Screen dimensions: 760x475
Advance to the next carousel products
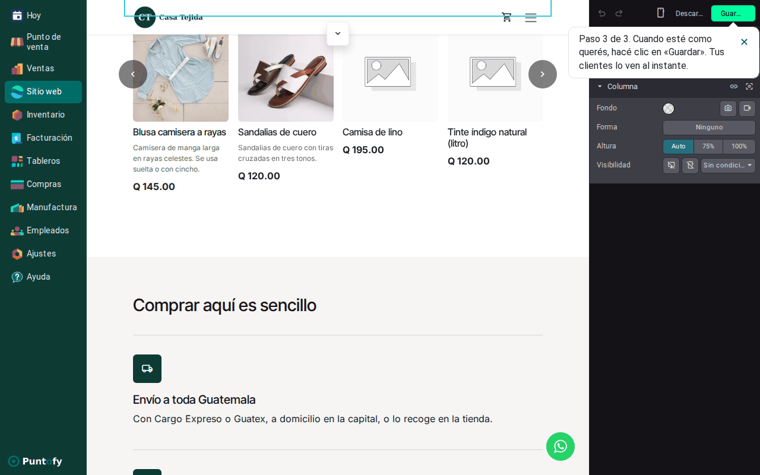(543, 74)
